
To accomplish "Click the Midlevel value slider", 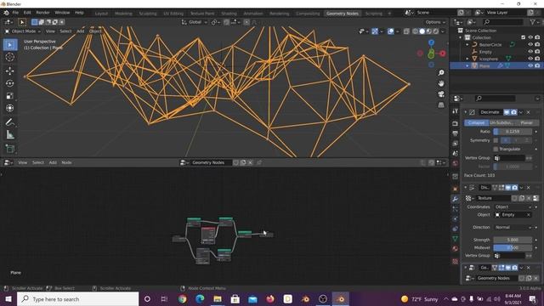I will tap(513, 247).
